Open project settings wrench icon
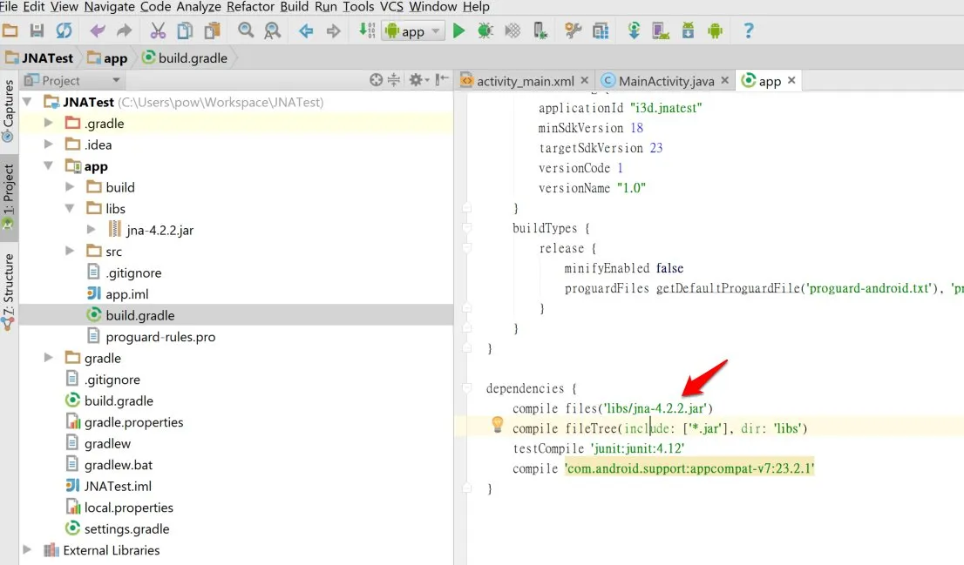964x565 pixels. (x=573, y=30)
